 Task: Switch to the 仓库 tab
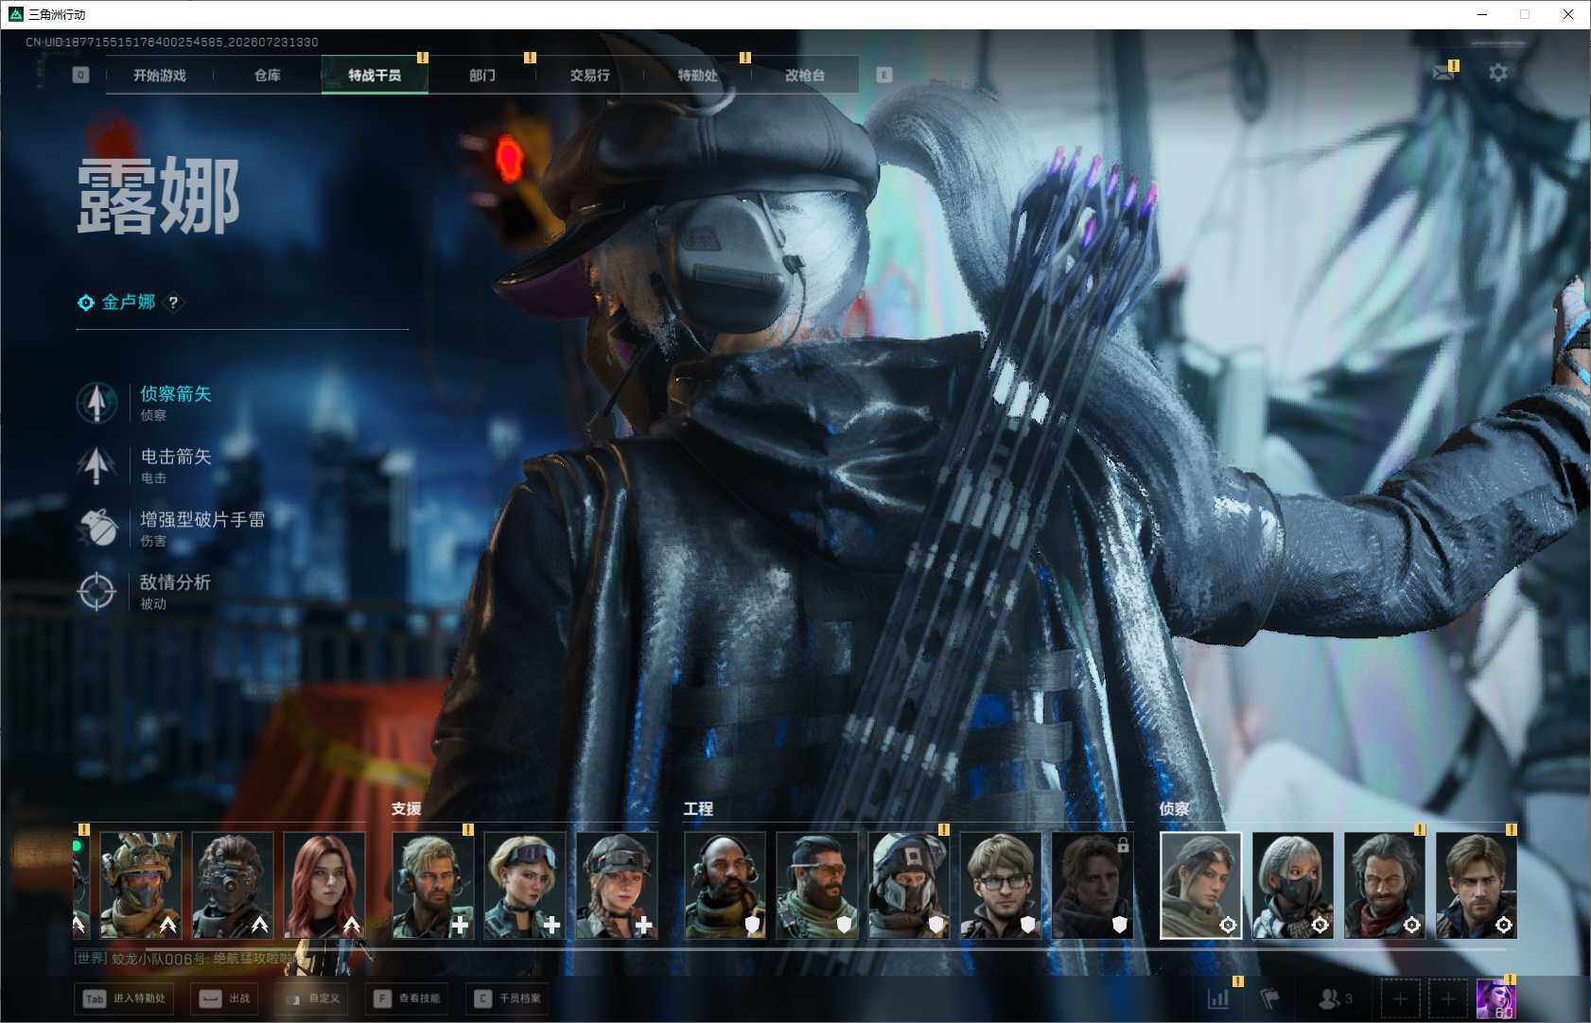[268, 75]
